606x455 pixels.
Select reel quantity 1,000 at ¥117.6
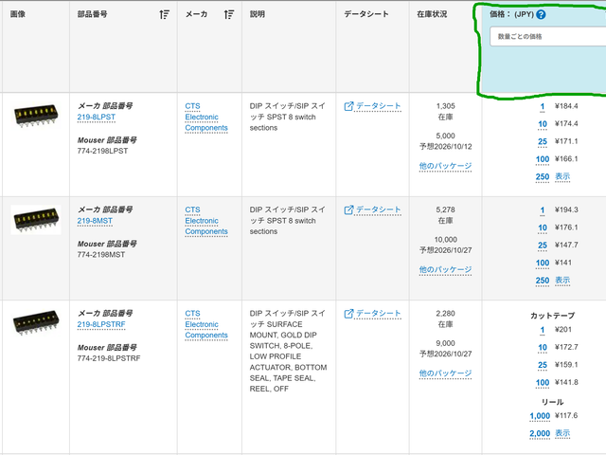540,416
